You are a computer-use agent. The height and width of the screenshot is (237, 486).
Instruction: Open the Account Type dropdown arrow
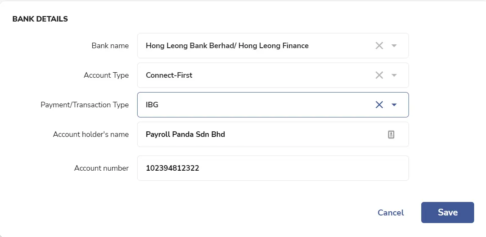394,75
